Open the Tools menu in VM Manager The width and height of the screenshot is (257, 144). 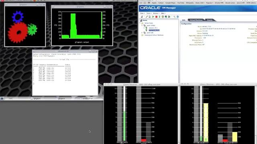(149, 13)
